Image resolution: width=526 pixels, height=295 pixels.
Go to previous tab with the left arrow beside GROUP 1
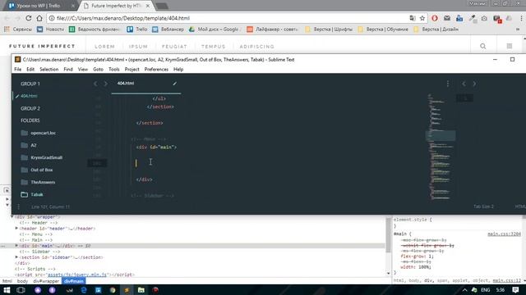coord(95,84)
